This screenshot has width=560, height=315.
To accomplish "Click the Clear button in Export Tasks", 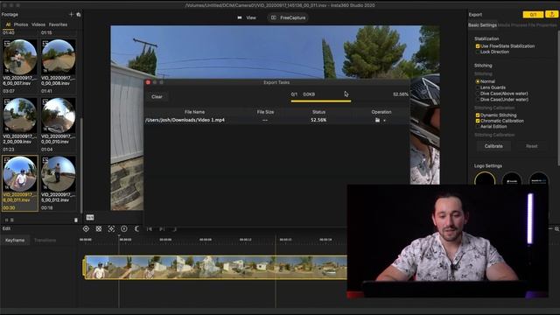I will pos(157,97).
